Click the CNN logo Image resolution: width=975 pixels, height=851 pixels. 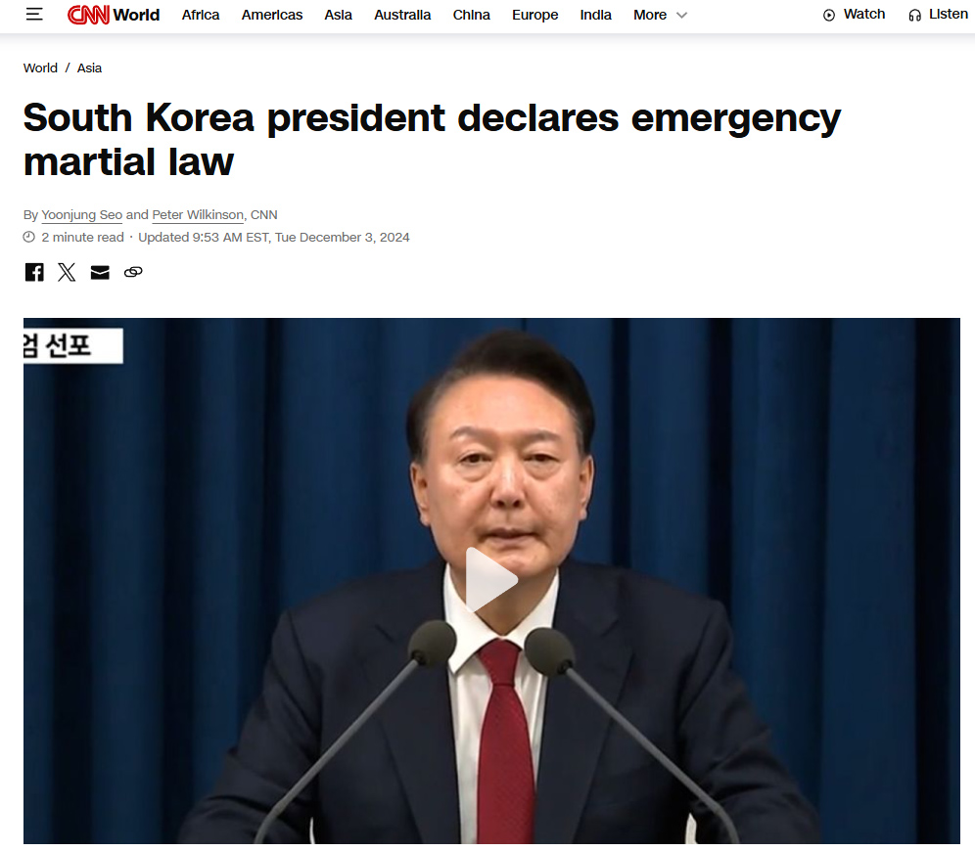pyautogui.click(x=88, y=15)
